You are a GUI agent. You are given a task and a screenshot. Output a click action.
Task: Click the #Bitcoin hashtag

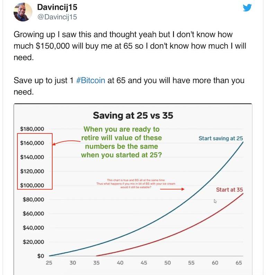click(91, 81)
